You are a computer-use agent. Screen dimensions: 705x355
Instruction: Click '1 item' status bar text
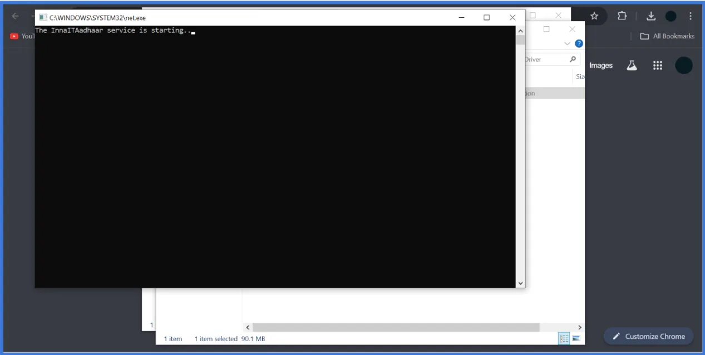click(173, 339)
